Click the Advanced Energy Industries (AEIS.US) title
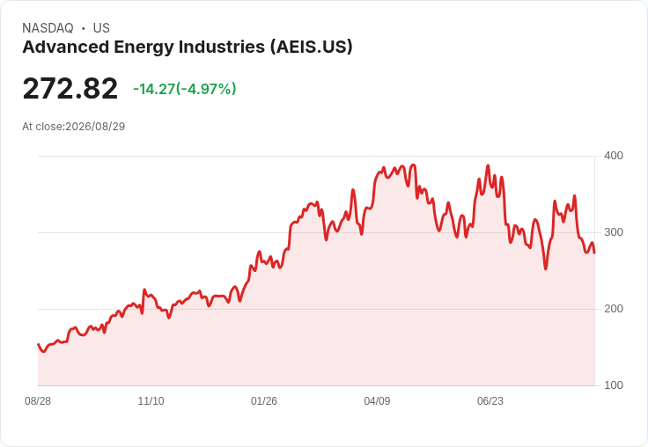Screen dimensions: 648x447 tap(188, 48)
